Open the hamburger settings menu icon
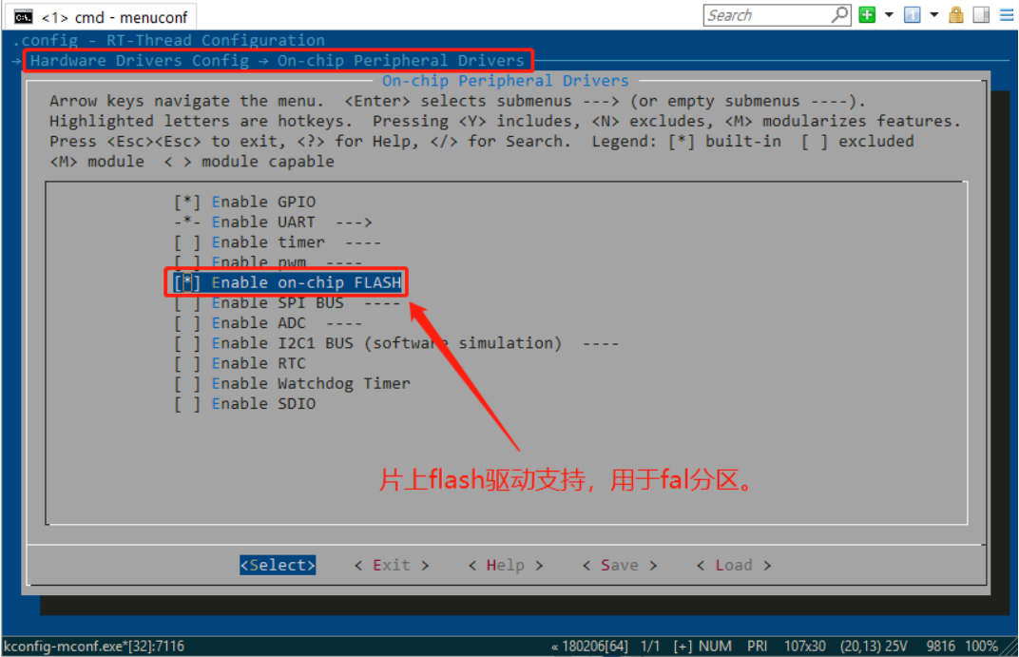Viewport: 1019px width, 657px height. 1007,15
